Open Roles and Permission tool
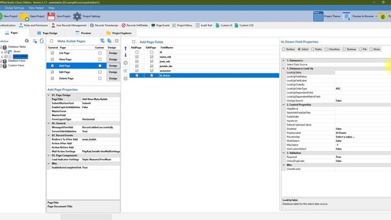Screen dimensions: 391x220 click(33, 25)
